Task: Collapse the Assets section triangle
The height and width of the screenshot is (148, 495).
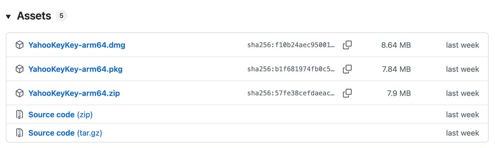Action: (8, 17)
